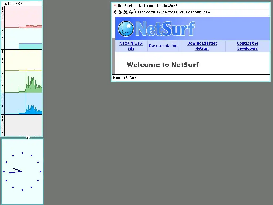273x205 pixels.
Task: Click the vertical scrollbar in NetSurf window
Action: point(114,46)
